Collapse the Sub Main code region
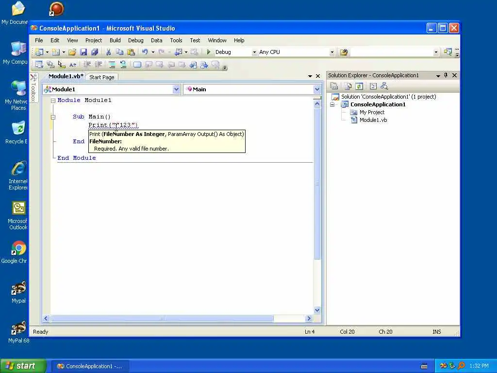The width and height of the screenshot is (497, 373). pyautogui.click(x=53, y=117)
